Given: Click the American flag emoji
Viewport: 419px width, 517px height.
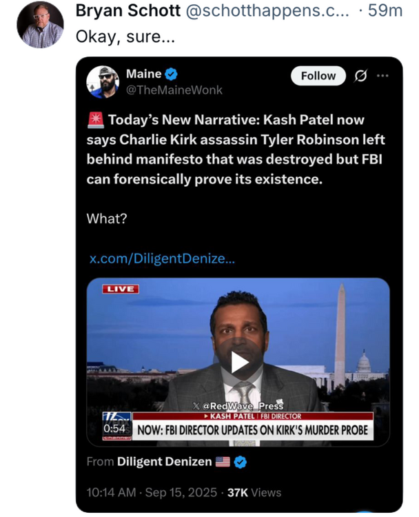Looking at the screenshot, I should click(x=223, y=462).
